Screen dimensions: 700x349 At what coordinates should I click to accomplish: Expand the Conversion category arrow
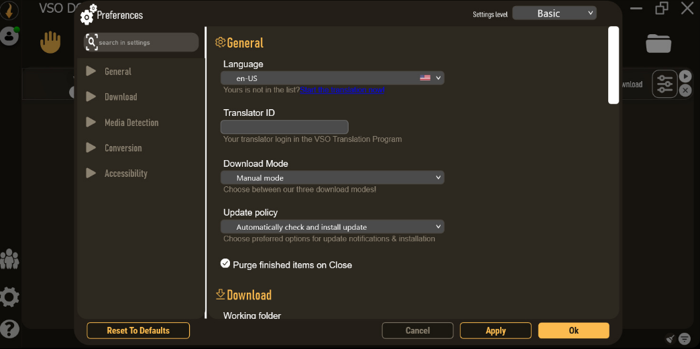pyautogui.click(x=91, y=147)
